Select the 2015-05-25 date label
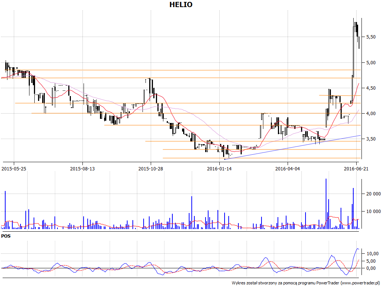Screen dimensions: 382x287 [14, 169]
